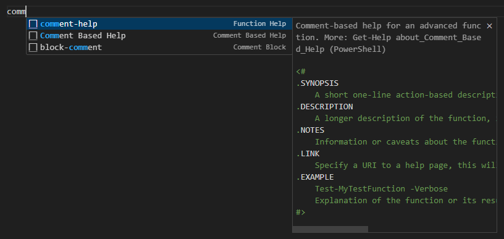Click the empty scrollbar track right of thumb
This screenshot has width=504, height=239.
(x=432, y=229)
